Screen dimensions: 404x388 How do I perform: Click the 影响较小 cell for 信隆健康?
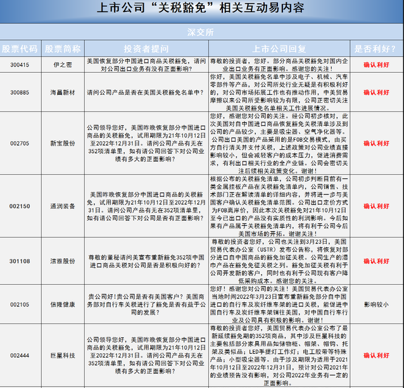click(377, 304)
